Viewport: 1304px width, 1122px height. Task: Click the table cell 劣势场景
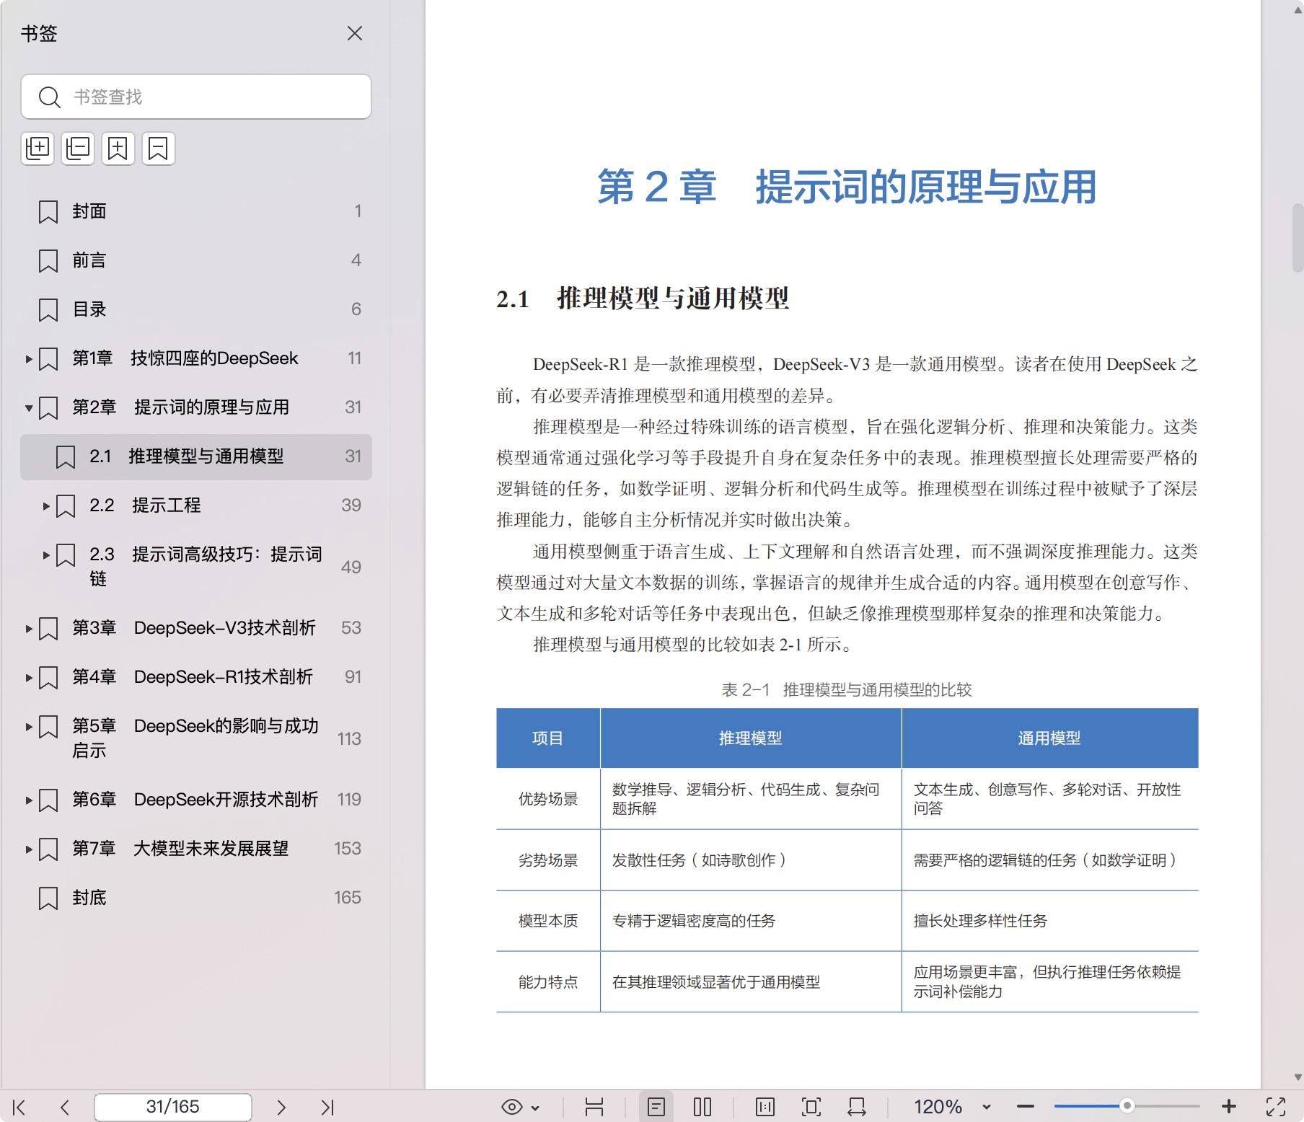tap(548, 860)
